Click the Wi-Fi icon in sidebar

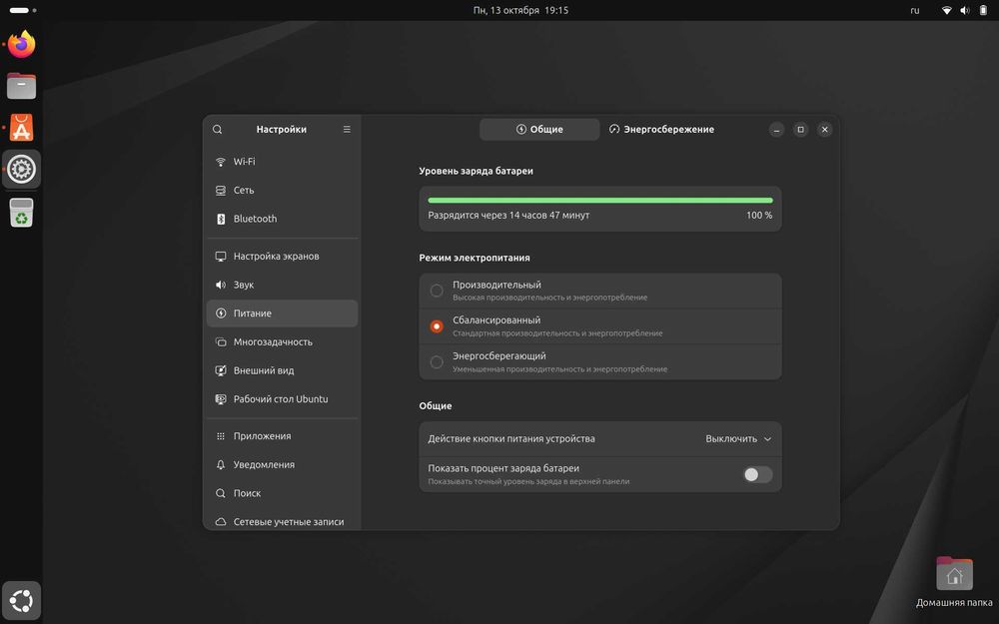pos(221,162)
